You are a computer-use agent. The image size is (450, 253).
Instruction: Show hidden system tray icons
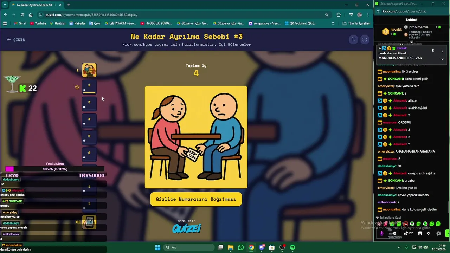(399, 247)
